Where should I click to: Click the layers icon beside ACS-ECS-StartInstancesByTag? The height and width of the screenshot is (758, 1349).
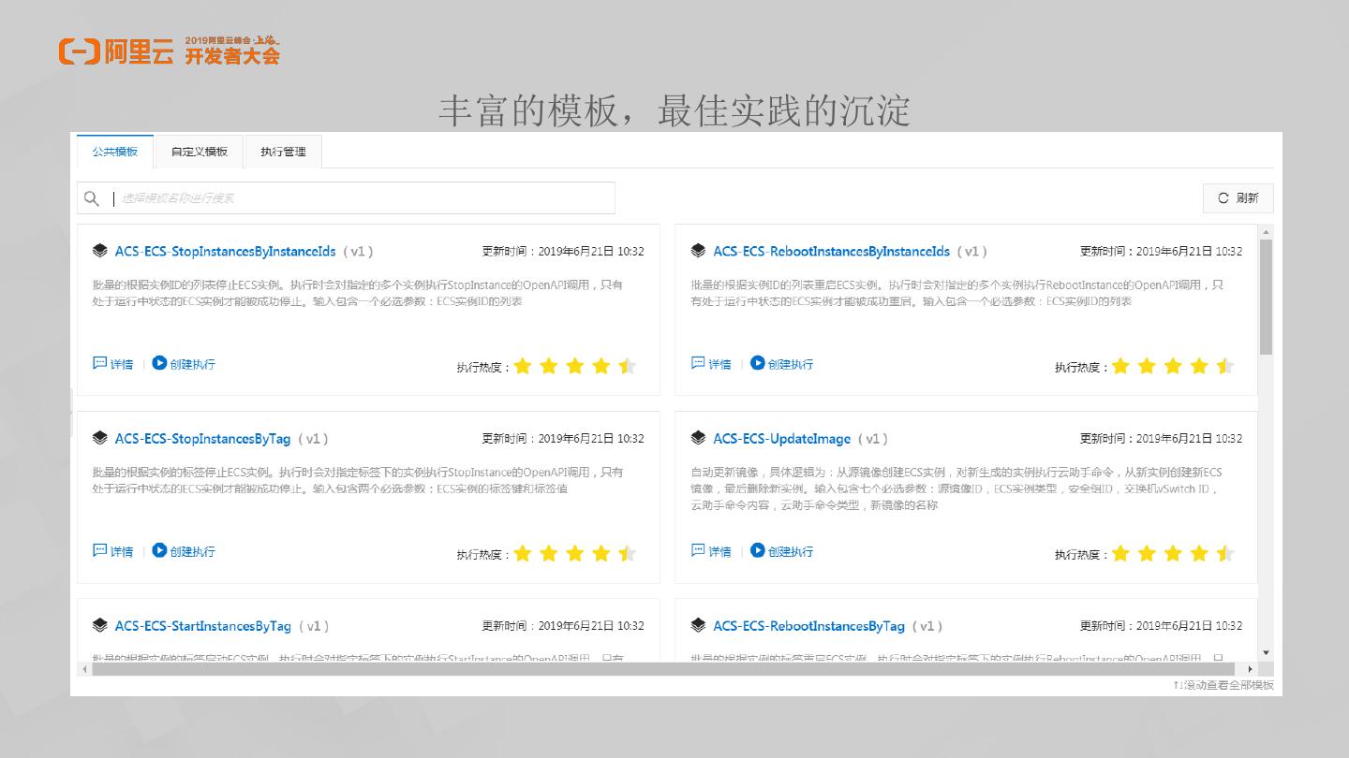pyautogui.click(x=100, y=625)
